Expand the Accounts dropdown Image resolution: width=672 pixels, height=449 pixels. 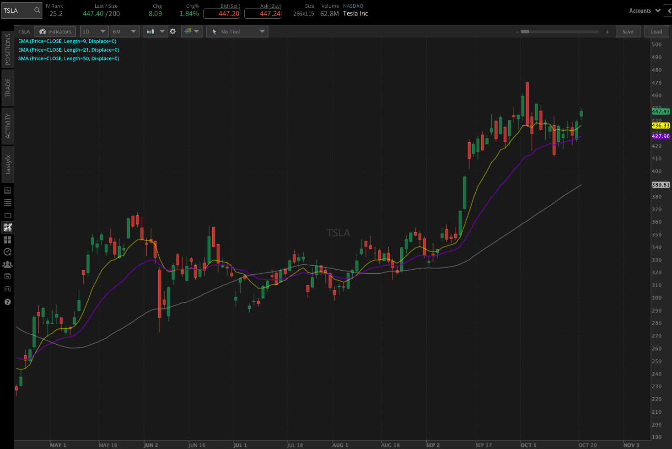(645, 11)
